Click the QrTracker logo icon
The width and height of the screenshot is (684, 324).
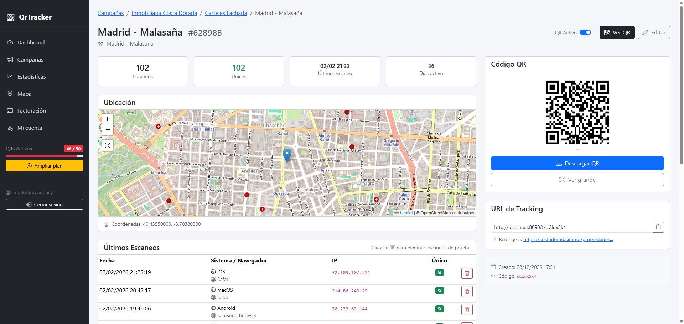click(11, 17)
